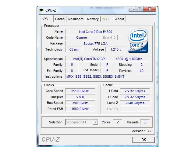195x156 pixels.
Task: Click the Level 2 value 2048 KBytes
Action: tap(135, 103)
